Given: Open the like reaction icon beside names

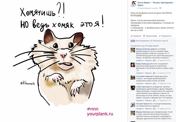Looking at the screenshot, I should click(x=132, y=41).
